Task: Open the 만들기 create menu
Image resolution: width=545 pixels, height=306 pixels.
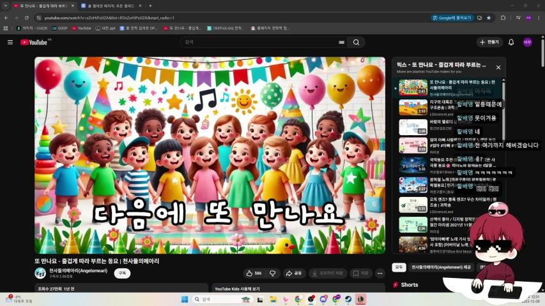Action: coord(489,42)
